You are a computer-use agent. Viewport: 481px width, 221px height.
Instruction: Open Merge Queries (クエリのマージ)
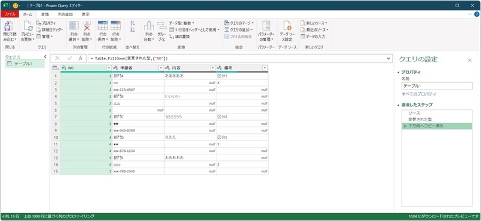[239, 23]
